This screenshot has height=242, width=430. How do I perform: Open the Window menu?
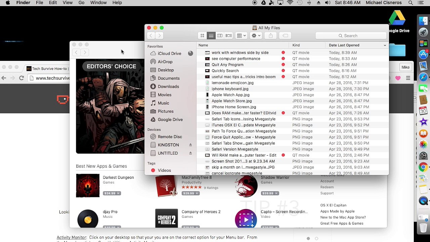[98, 3]
